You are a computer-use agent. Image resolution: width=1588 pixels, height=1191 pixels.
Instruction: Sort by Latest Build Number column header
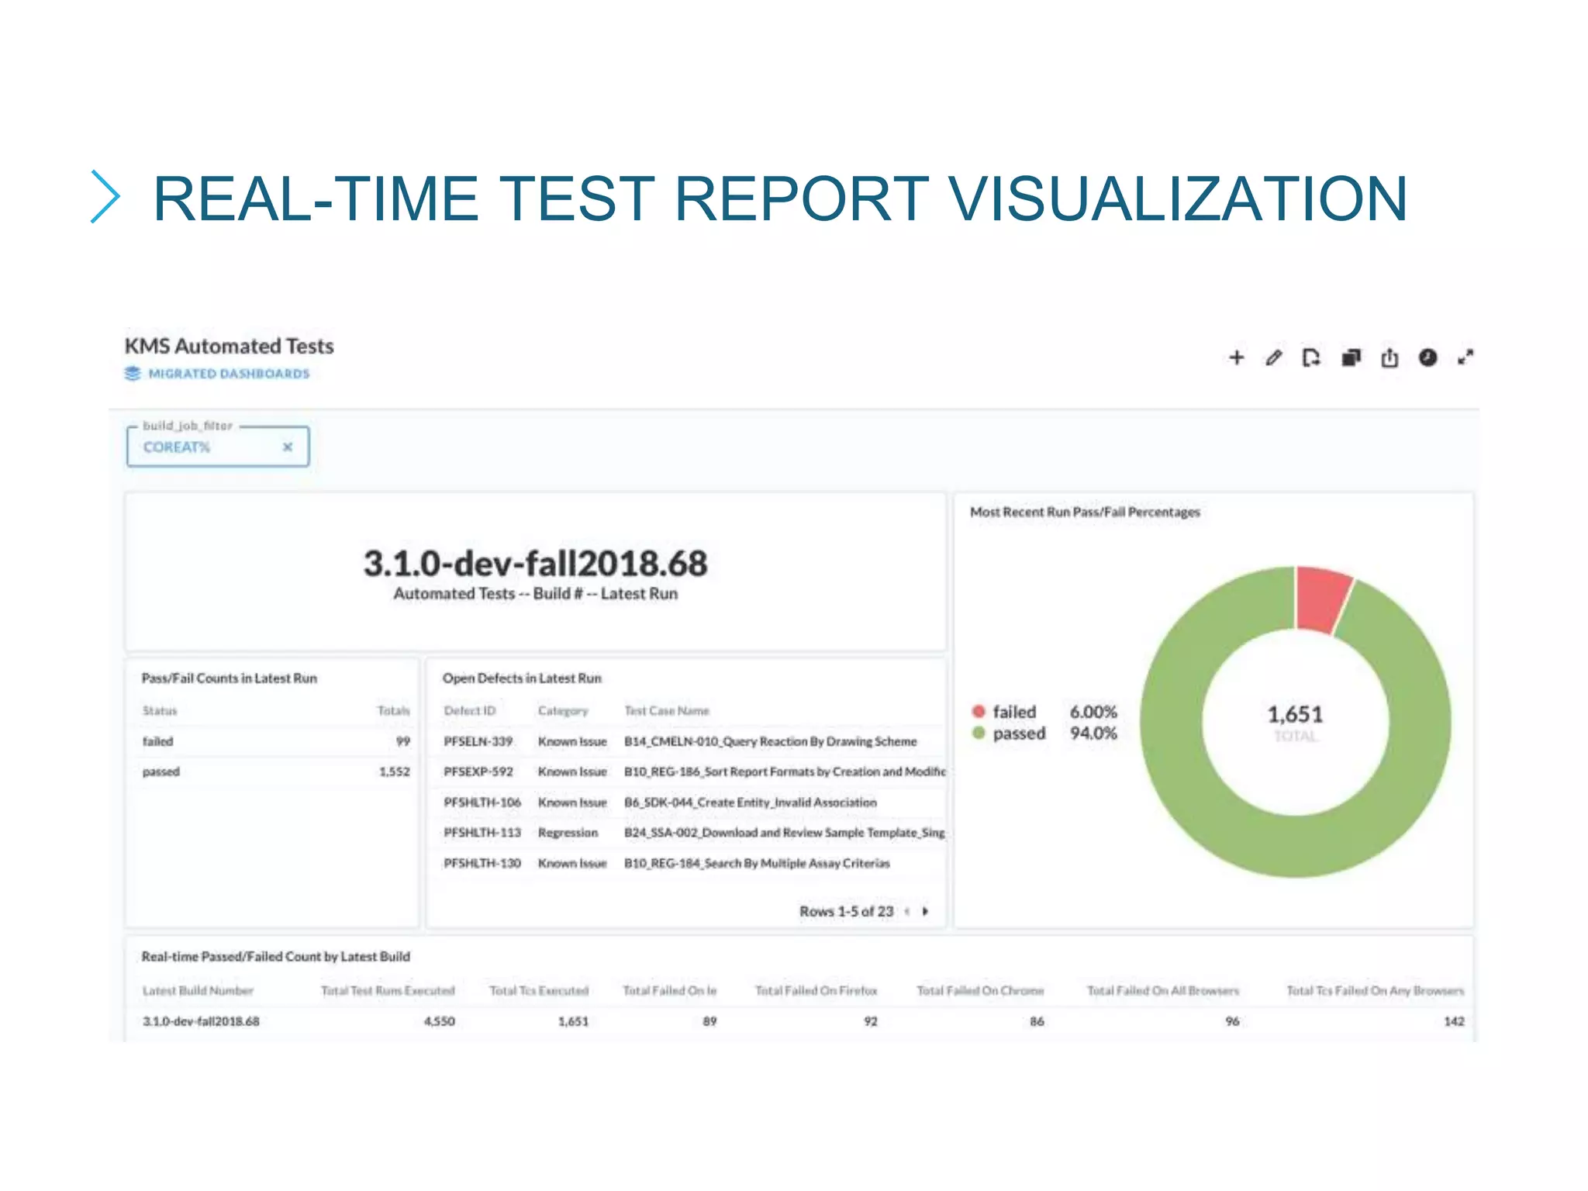coord(198,991)
